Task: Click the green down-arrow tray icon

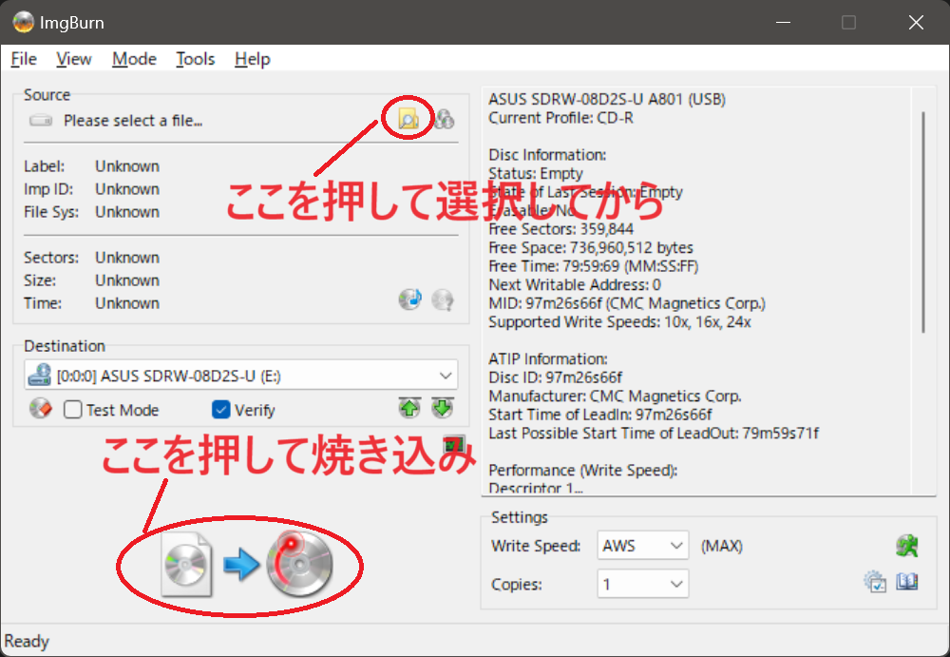Action: 443,408
